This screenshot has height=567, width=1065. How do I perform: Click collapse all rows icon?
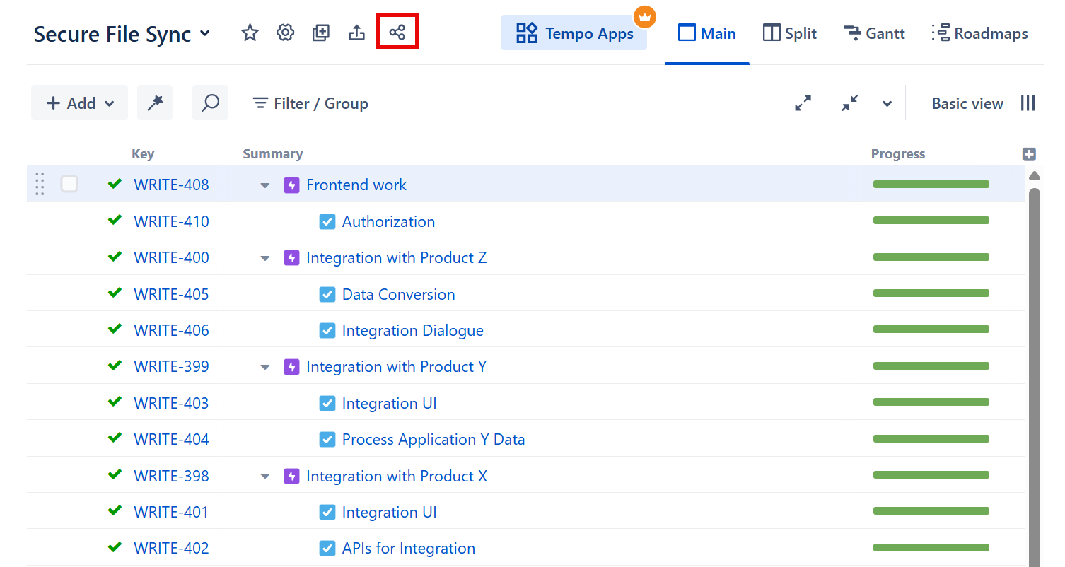tap(849, 103)
